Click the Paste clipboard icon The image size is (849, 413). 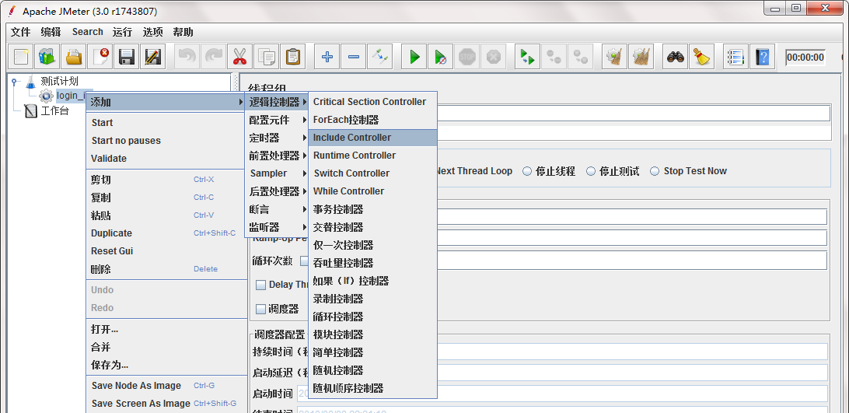(292, 56)
